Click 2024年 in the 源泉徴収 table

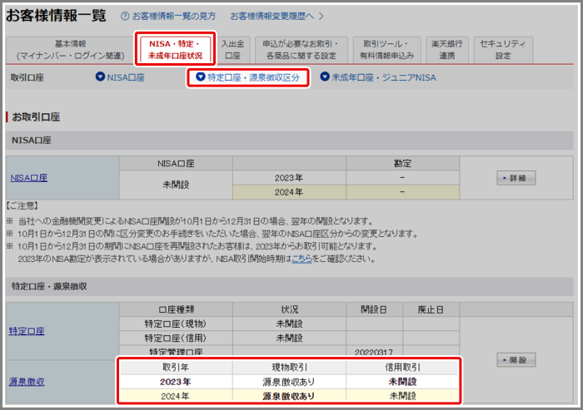pos(175,396)
